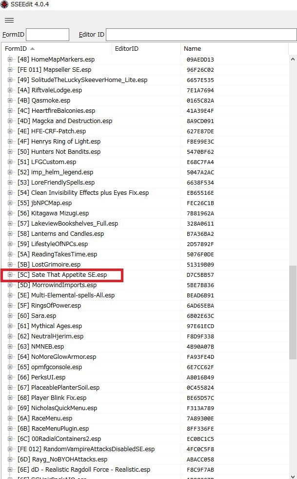
Task: Expand the RaceMenu.esp plugin node
Action: coord(10,418)
